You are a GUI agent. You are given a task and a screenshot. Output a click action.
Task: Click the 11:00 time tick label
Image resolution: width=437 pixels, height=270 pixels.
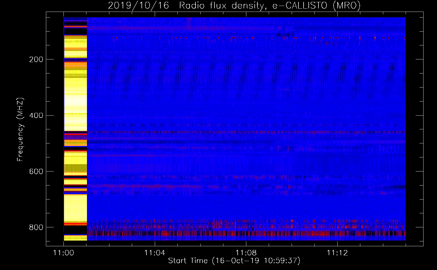click(63, 253)
